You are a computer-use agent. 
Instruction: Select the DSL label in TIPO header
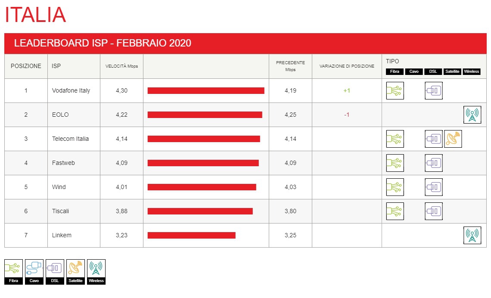click(433, 71)
